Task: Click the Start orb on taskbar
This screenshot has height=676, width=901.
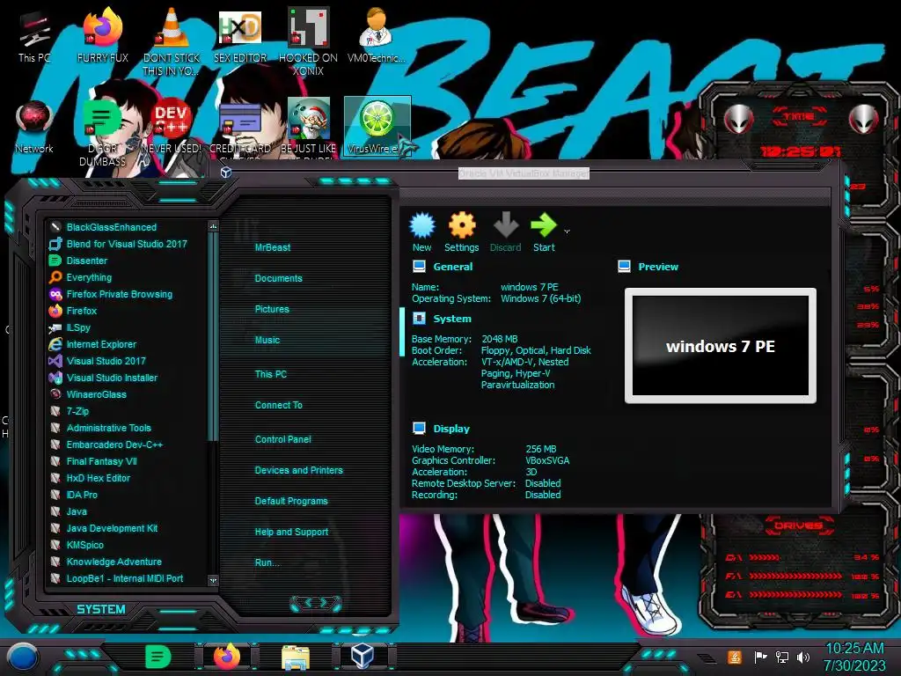Action: click(x=22, y=658)
